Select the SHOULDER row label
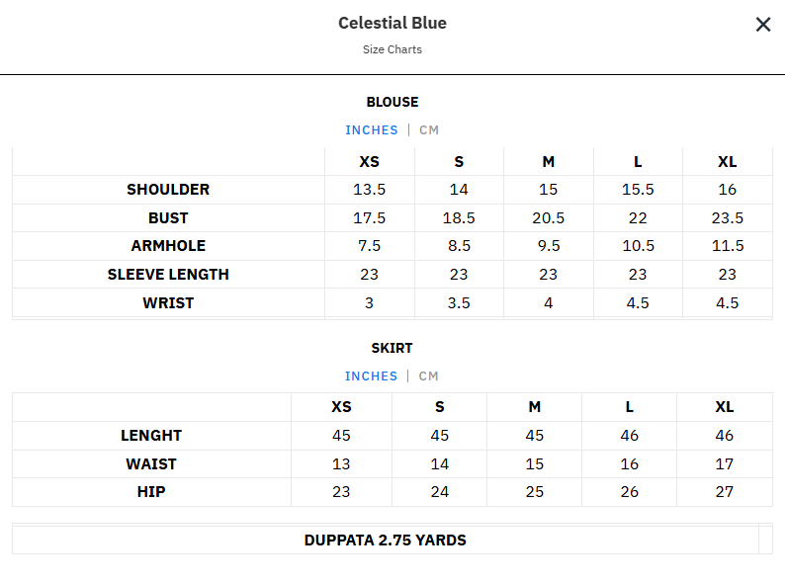 point(168,190)
